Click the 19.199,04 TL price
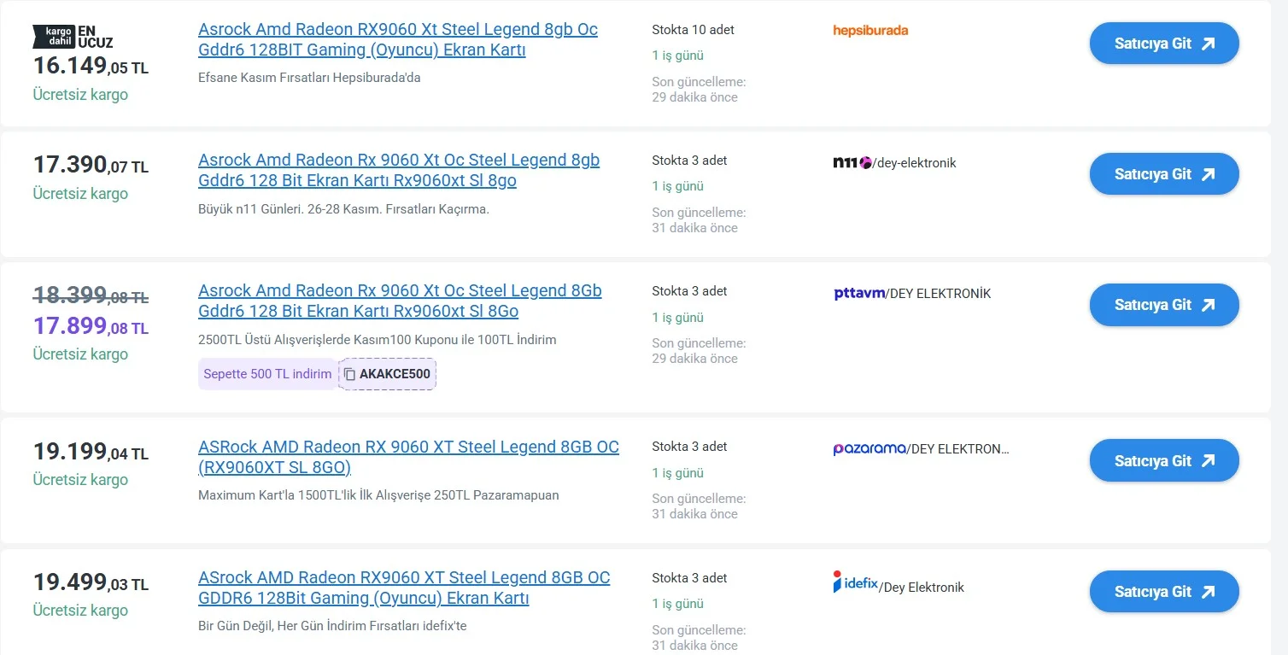 pos(91,451)
